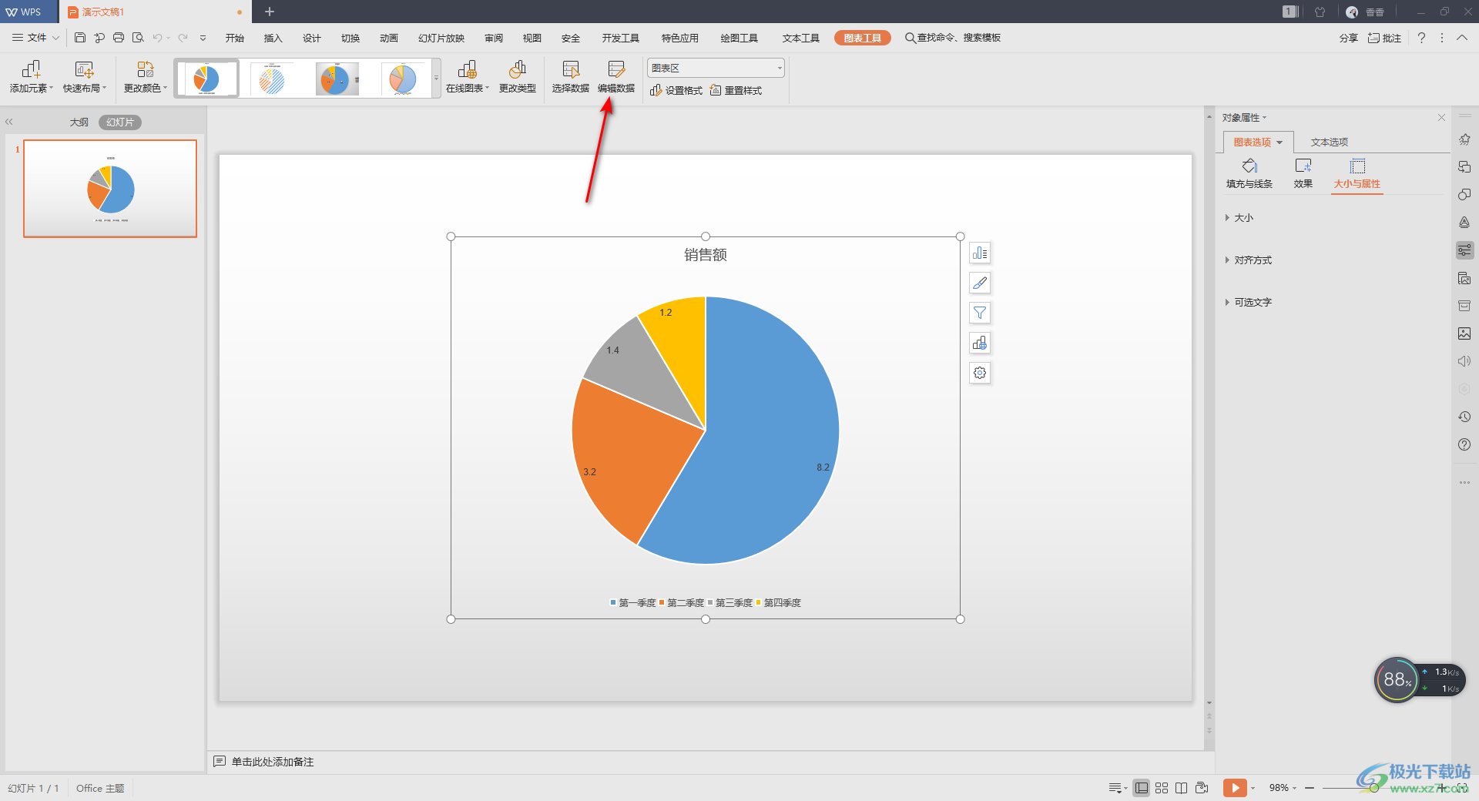Switch to the 大纲 outline view tab

(79, 122)
